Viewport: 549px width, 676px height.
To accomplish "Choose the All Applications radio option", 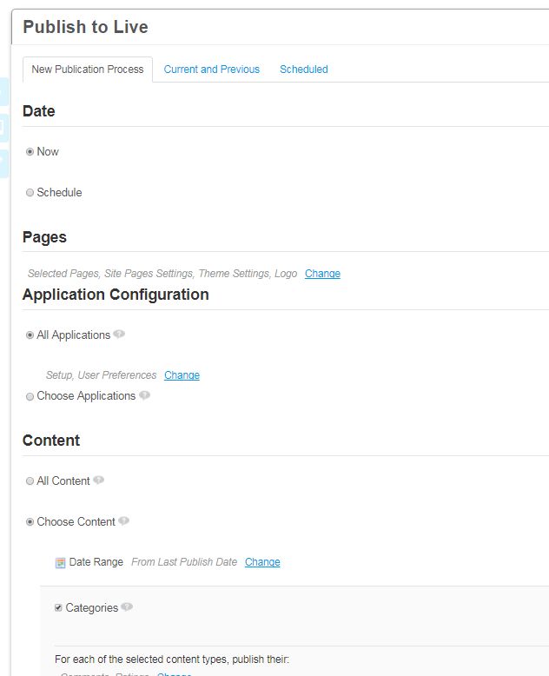I will click(30, 335).
